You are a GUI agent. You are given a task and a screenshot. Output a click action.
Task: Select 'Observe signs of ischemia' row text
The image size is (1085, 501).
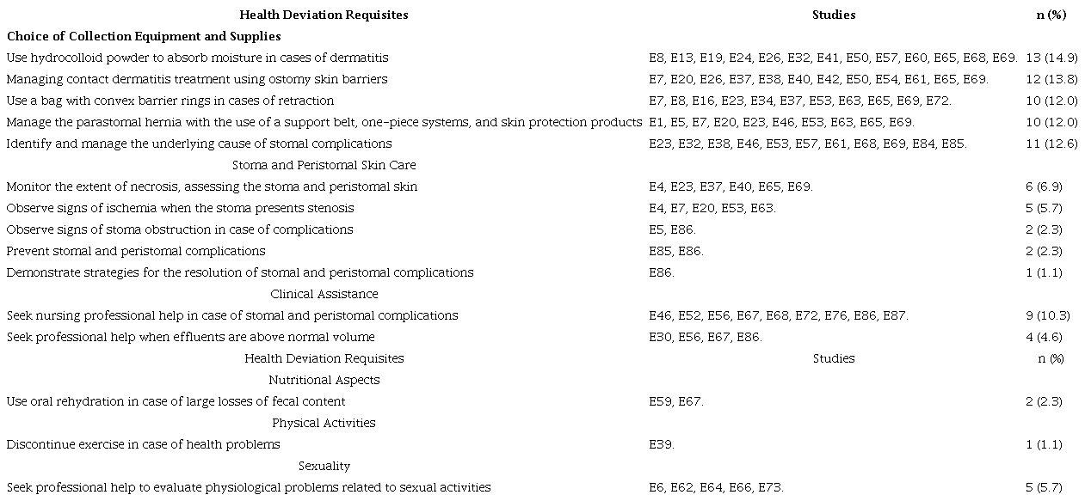tap(180, 208)
